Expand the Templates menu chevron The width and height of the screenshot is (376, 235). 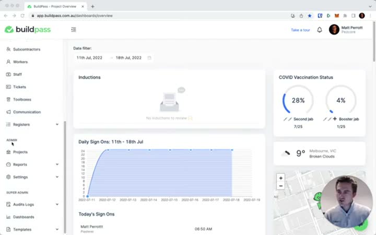click(x=57, y=229)
